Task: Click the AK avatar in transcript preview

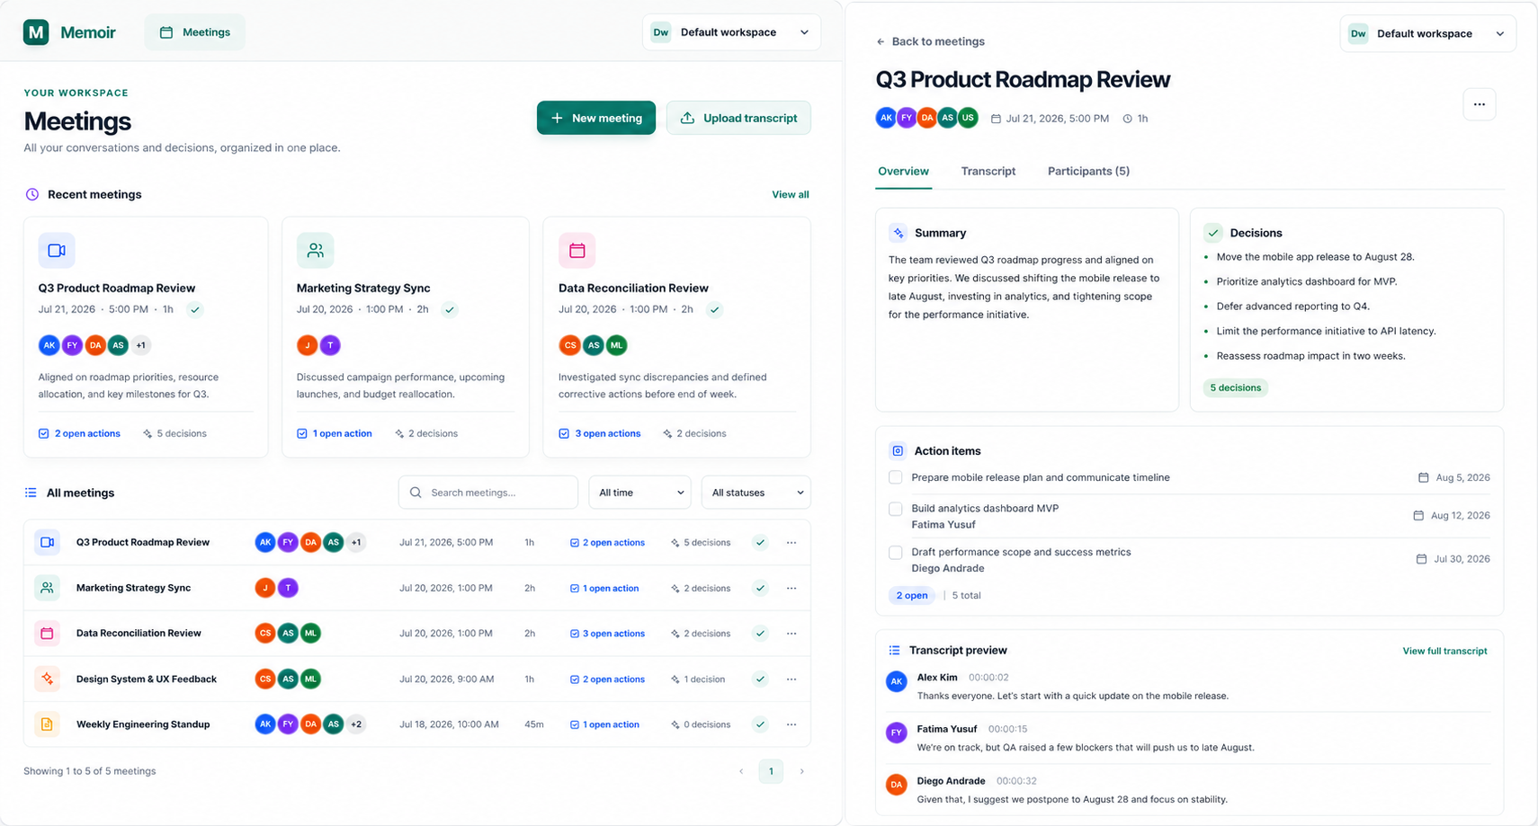Action: tap(897, 681)
